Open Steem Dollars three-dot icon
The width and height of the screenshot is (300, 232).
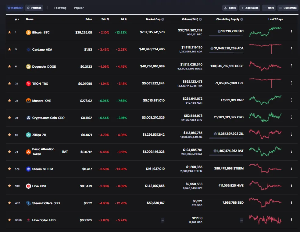291,202
